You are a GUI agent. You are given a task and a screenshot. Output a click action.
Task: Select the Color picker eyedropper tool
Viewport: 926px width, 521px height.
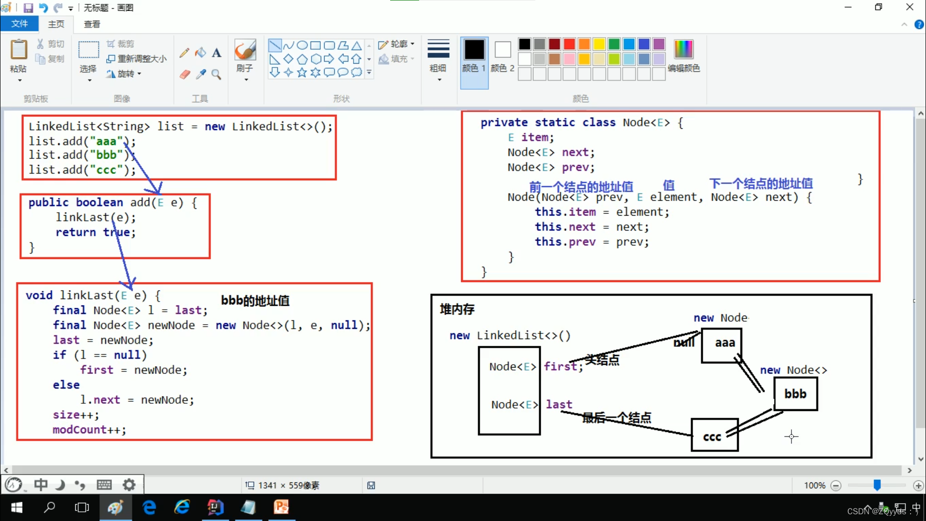pyautogui.click(x=201, y=74)
